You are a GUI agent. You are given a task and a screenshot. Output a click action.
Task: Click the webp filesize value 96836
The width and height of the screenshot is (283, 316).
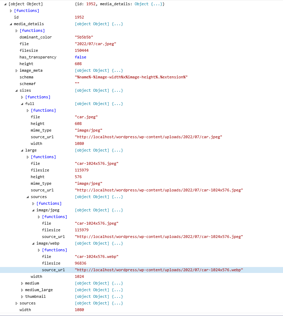pyautogui.click(x=80, y=264)
